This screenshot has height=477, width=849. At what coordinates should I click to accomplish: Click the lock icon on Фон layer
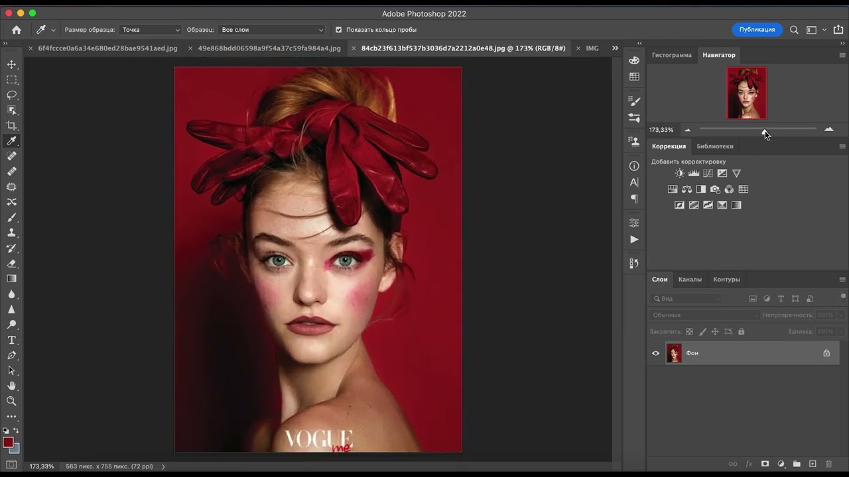coord(826,353)
